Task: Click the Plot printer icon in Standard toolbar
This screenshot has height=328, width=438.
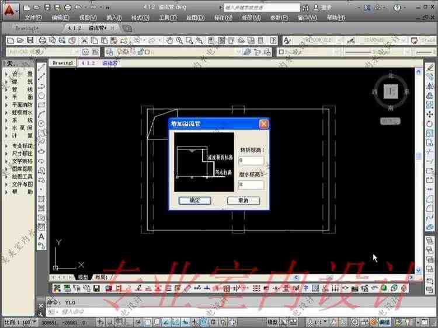Action: 43,40
